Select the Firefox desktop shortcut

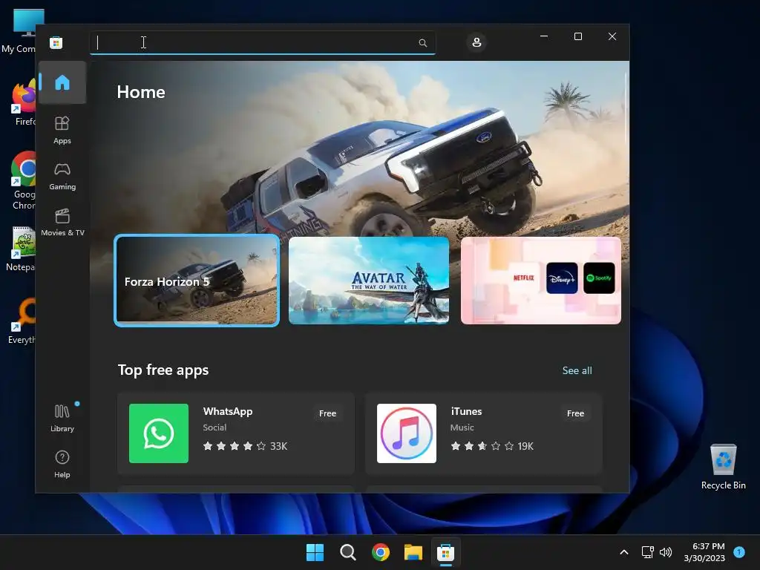(x=23, y=104)
